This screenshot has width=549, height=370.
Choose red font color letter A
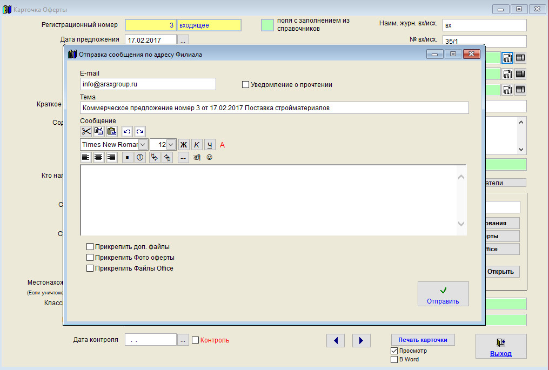point(222,145)
